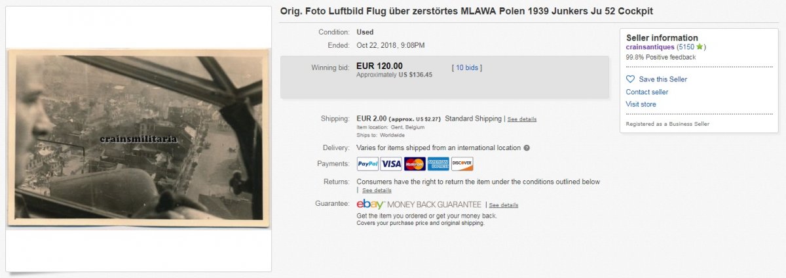Viewport: 786px width, 278px height.
Task: Open the Visit store link
Action: click(641, 104)
